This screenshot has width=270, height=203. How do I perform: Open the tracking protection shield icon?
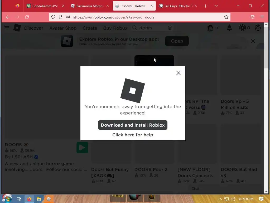tap(53, 17)
